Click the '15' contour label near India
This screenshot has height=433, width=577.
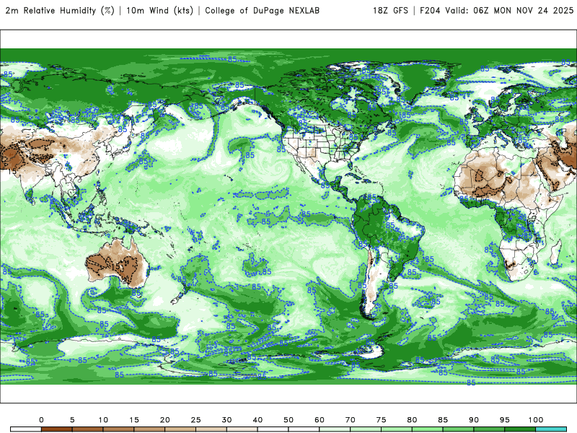[12, 171]
